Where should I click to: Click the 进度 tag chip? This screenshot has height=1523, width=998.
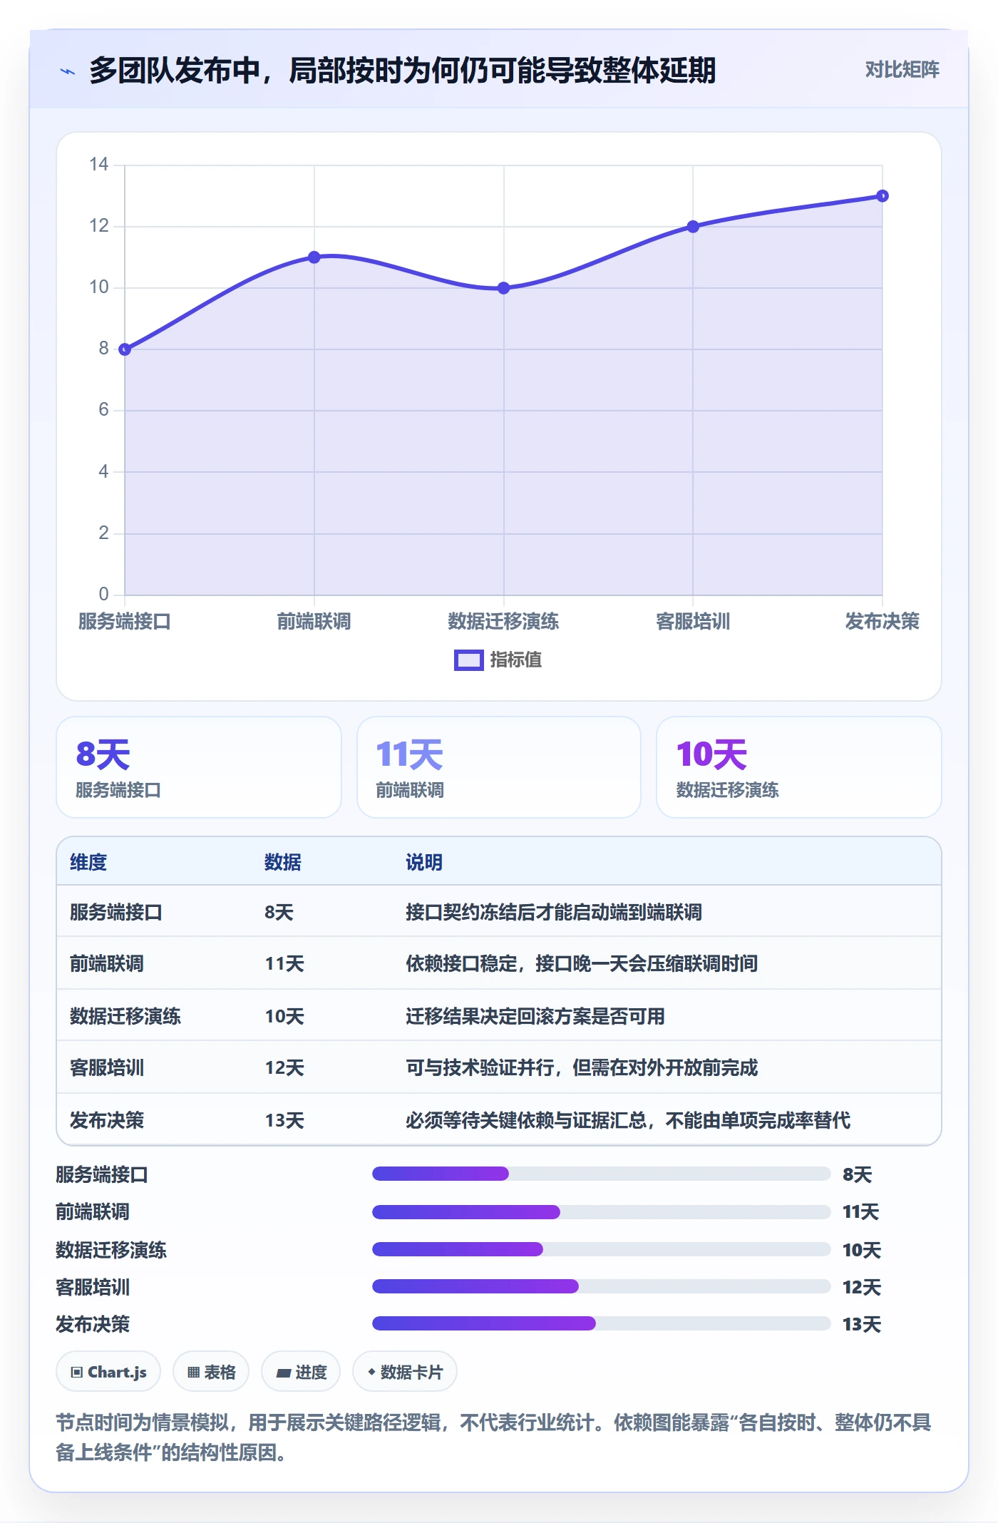(x=301, y=1372)
